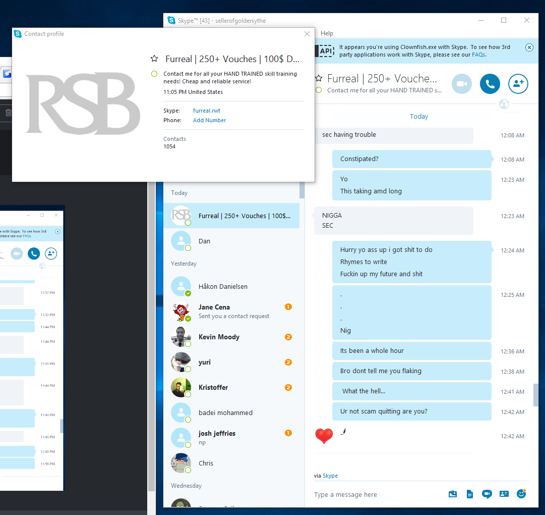
Task: Open FAQs link in background Skype window
Action: [x=27, y=236]
